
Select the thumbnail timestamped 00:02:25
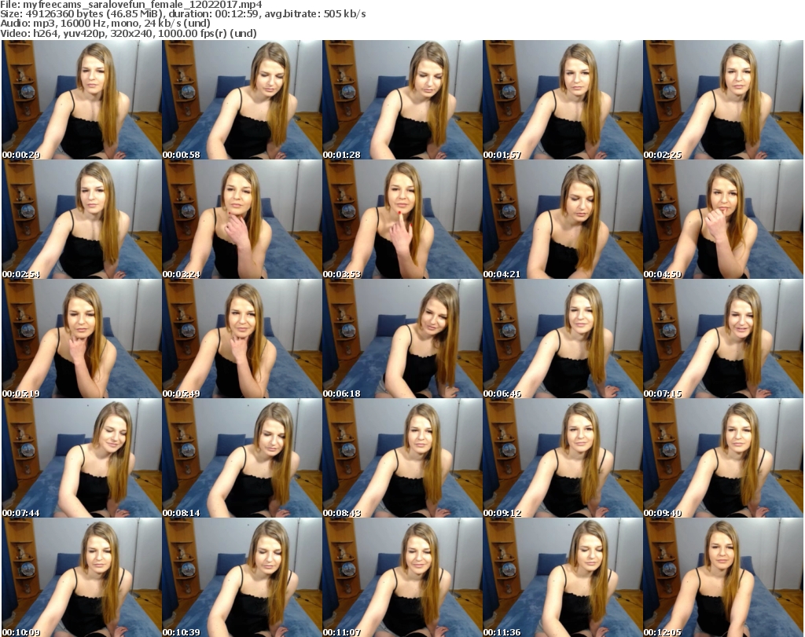723,100
